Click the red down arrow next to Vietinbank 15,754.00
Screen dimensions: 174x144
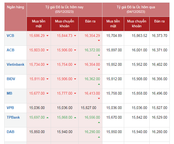[75, 65]
